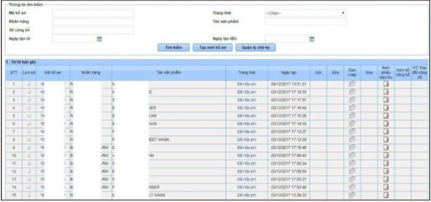This screenshot has width=431, height=202.
Task: Click the Xem số công bố column header
Action: coord(402,73)
